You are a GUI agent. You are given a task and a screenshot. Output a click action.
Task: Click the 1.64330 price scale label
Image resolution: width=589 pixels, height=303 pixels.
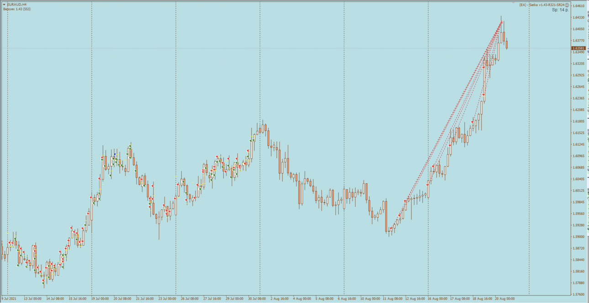point(578,17)
